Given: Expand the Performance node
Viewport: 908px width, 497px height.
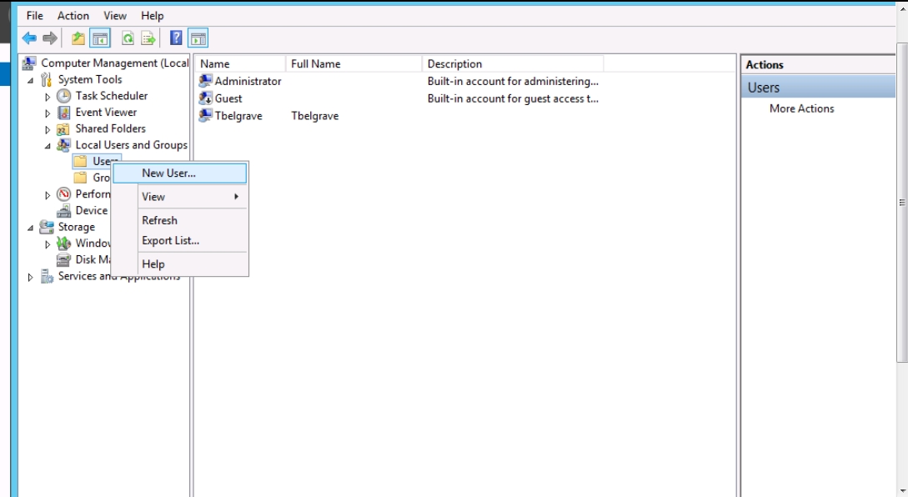Looking at the screenshot, I should point(48,195).
